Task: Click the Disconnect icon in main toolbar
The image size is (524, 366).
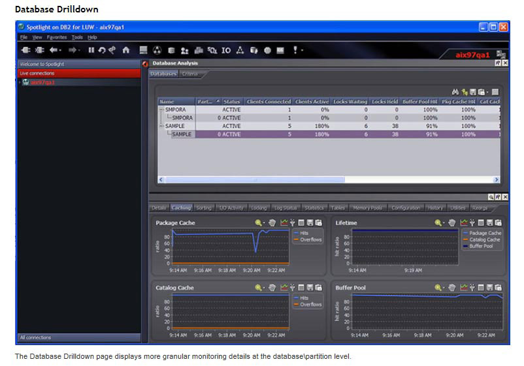Action: pos(39,50)
